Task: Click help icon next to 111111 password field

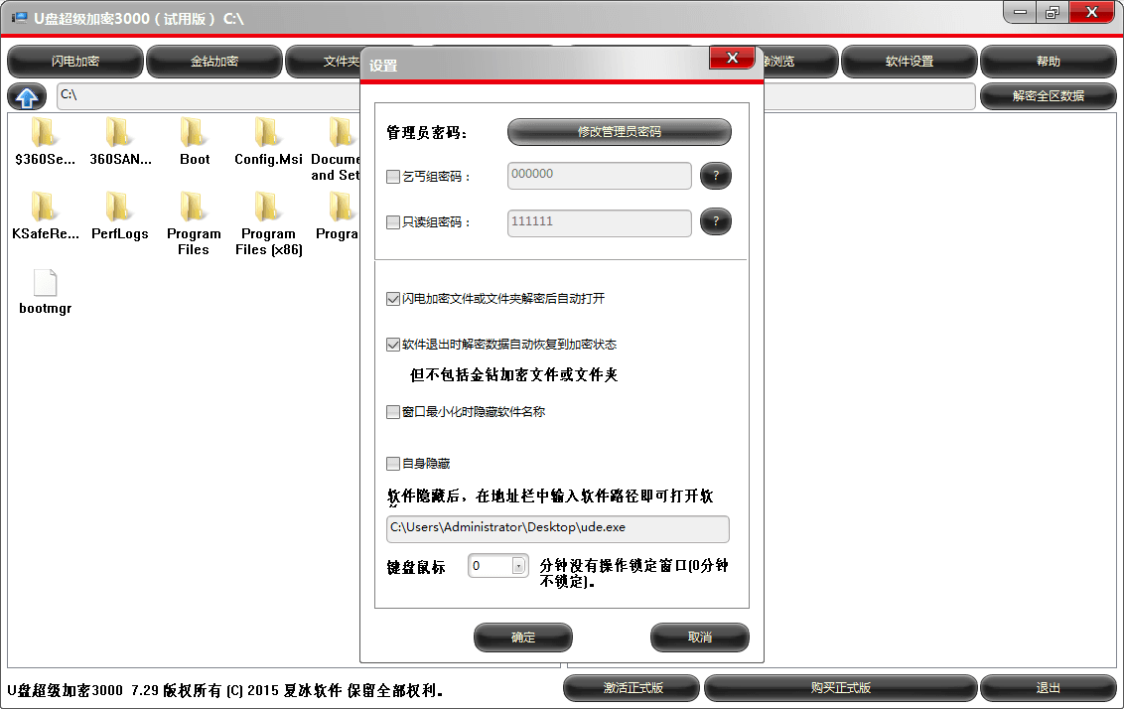Action: coord(715,221)
